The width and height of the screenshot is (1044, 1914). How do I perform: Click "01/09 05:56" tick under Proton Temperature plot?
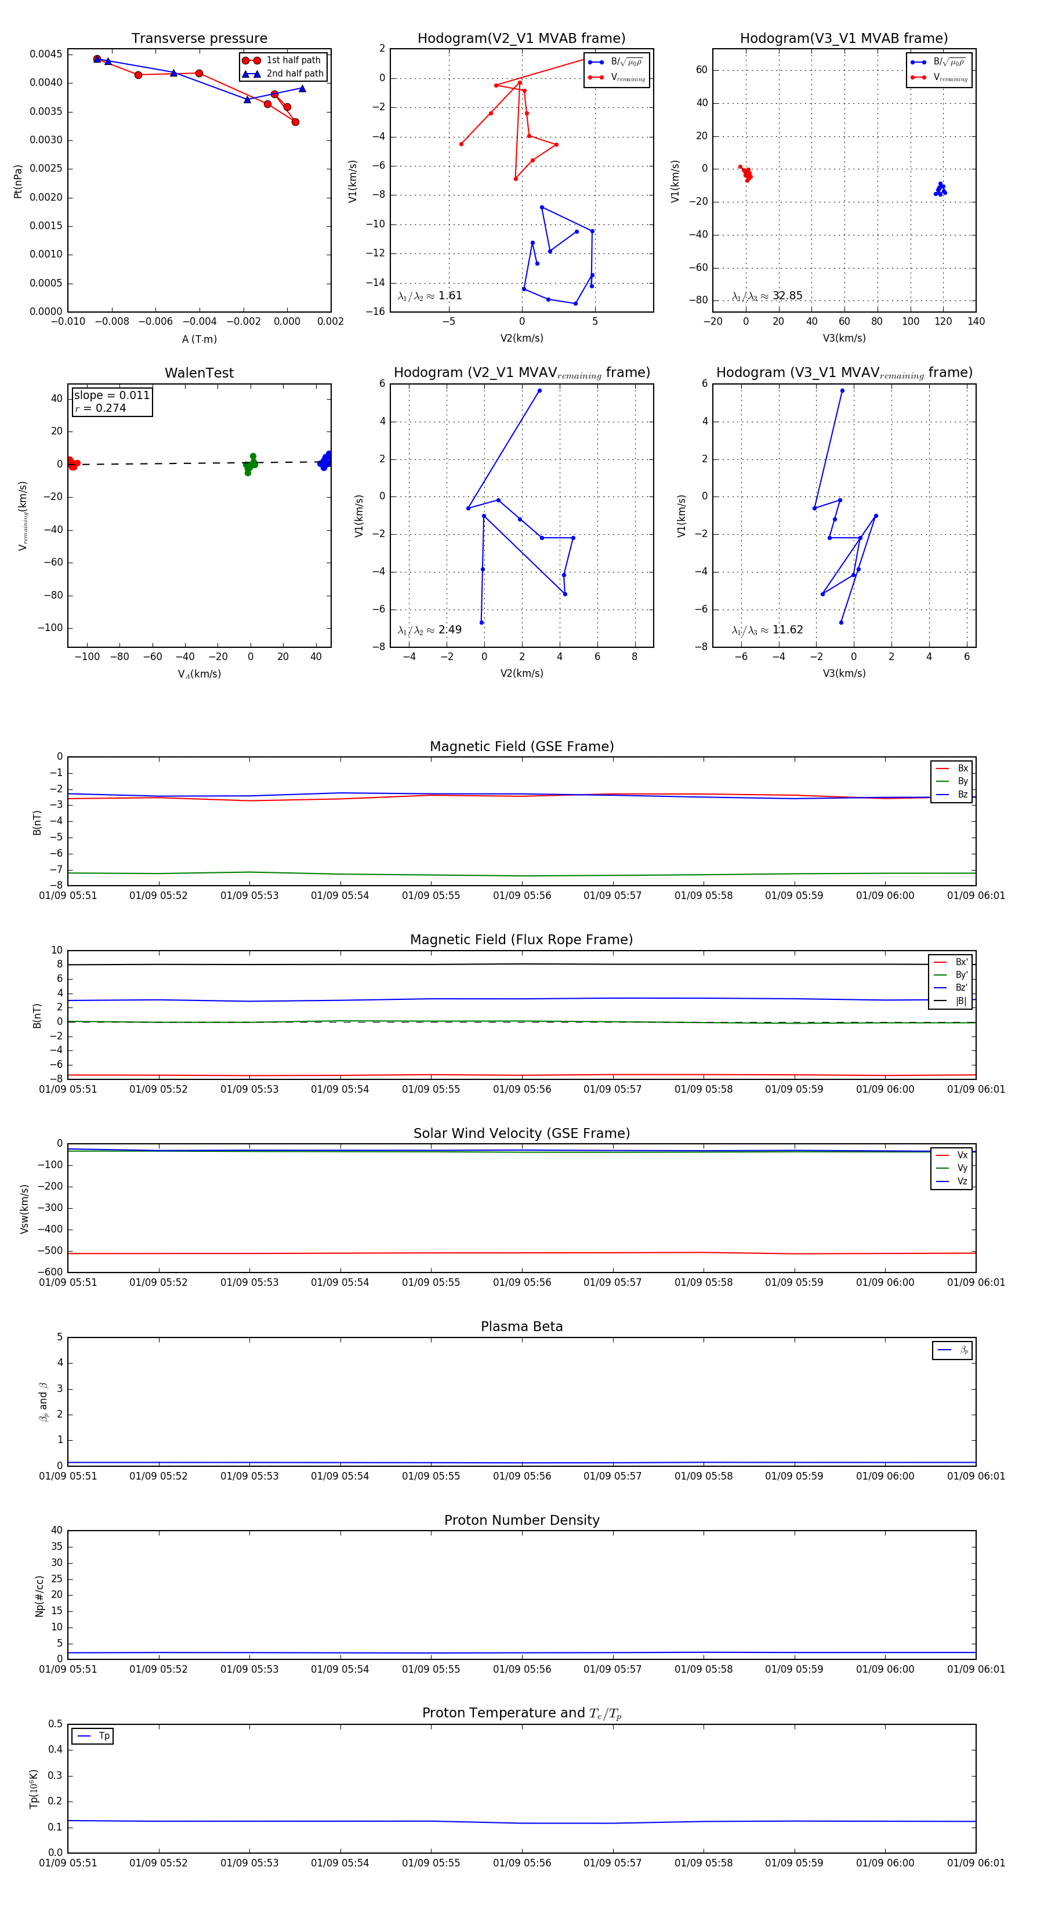pyautogui.click(x=521, y=1863)
